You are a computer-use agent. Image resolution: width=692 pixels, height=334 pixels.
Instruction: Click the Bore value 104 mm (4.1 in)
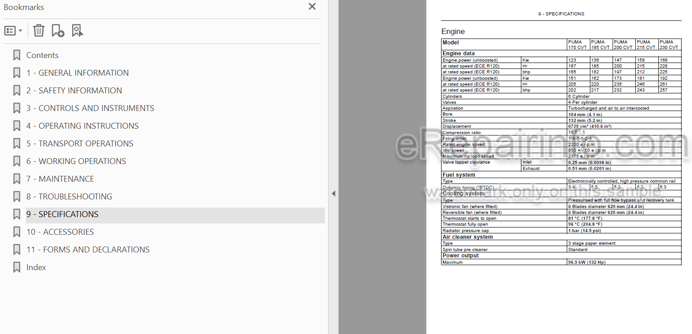click(x=584, y=114)
